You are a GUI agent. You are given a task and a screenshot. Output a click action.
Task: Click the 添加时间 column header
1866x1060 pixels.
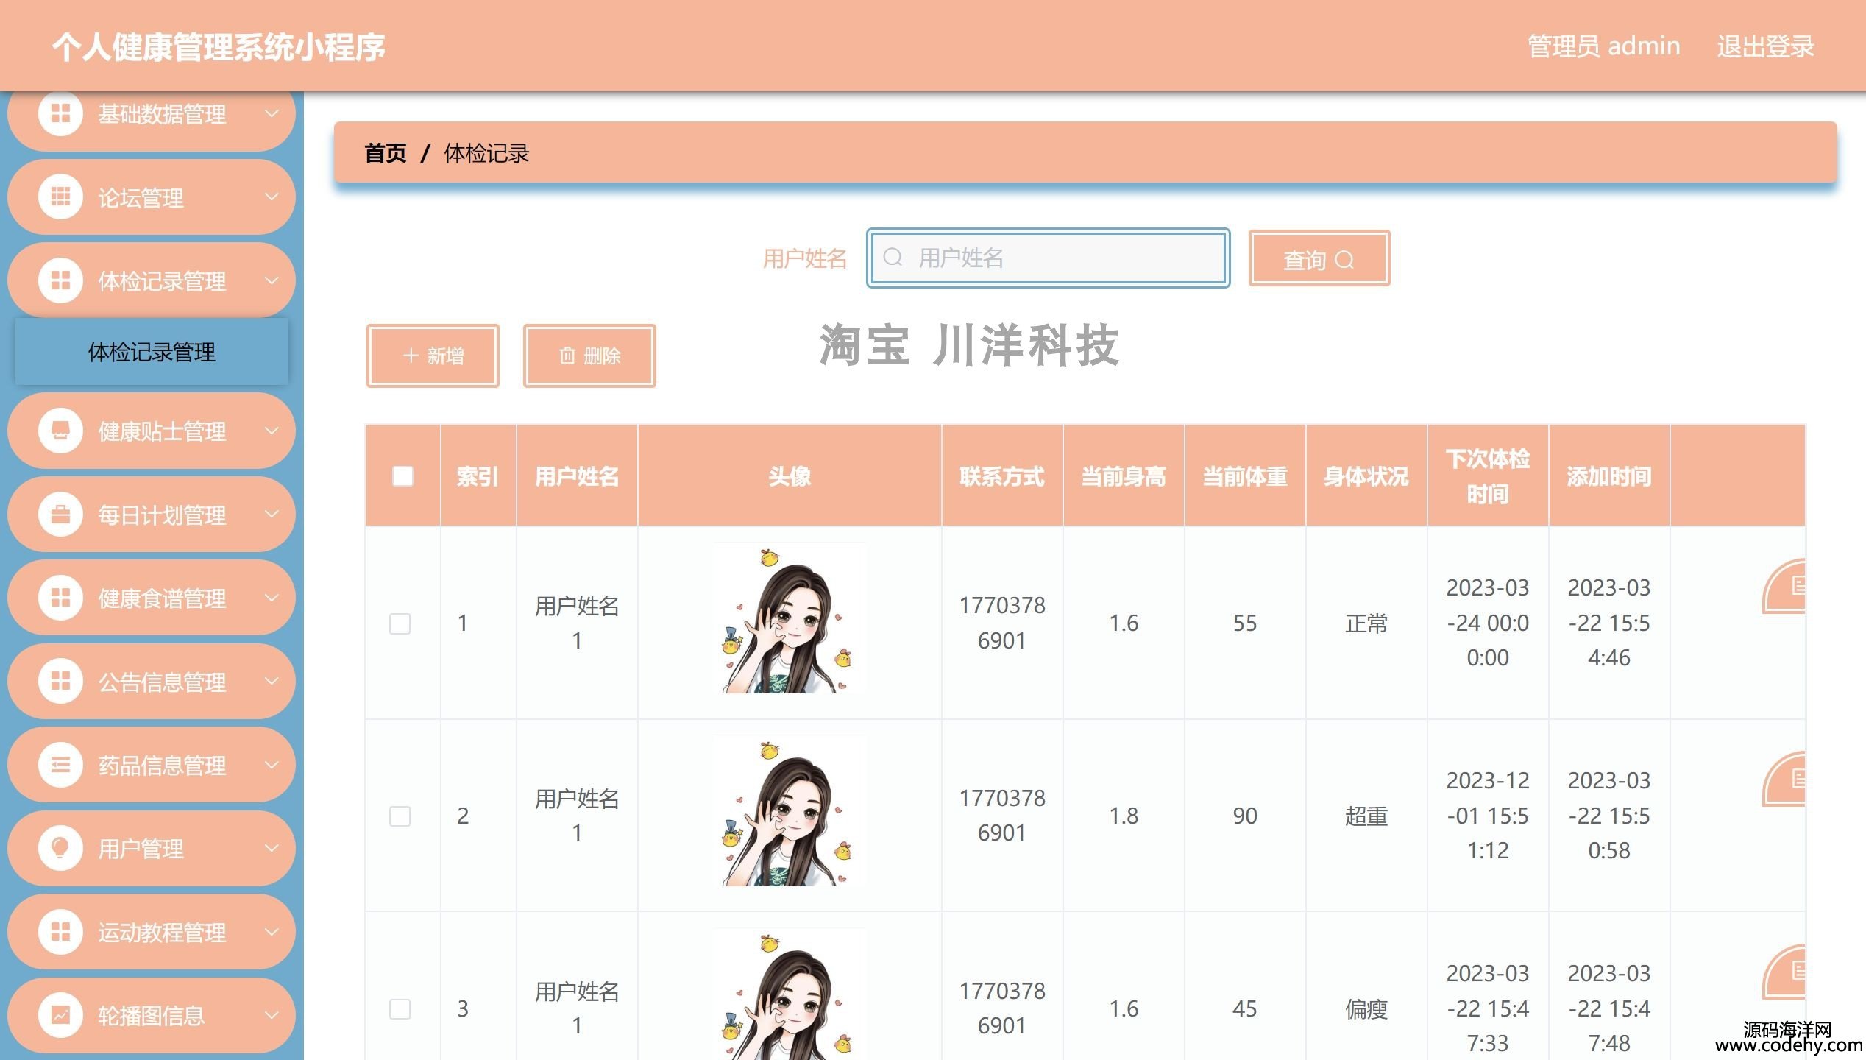(x=1609, y=476)
